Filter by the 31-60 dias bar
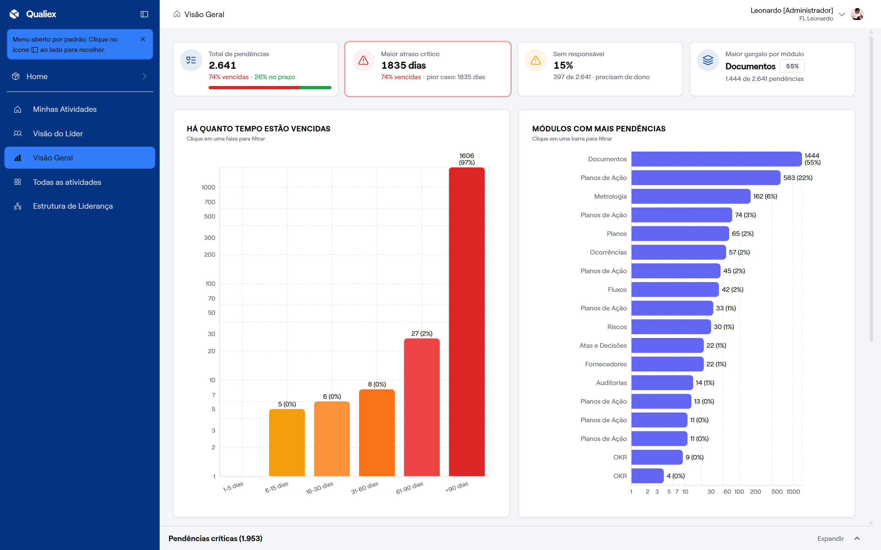The image size is (881, 550). (x=377, y=432)
